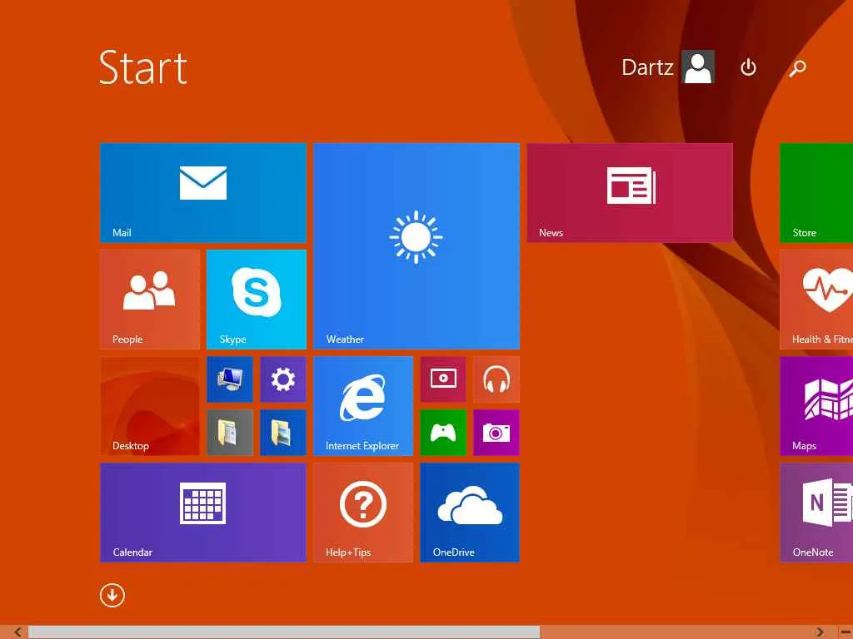Click the power options button
853x639 pixels.
coord(748,67)
